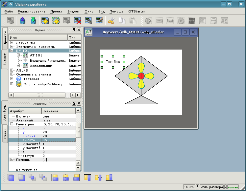Click the delete visual item icon
The width and height of the screenshot is (246, 191).
tap(78, 21)
